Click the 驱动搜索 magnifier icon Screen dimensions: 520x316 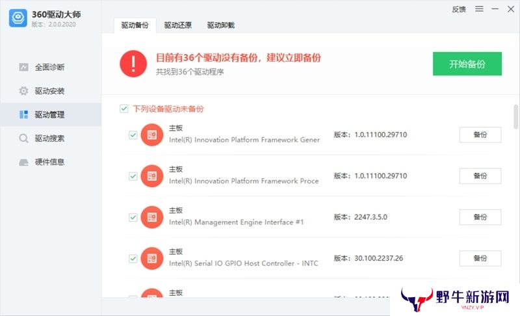pyautogui.click(x=23, y=138)
